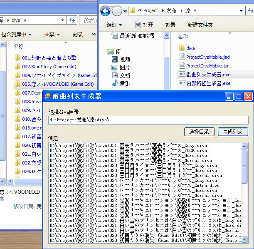
Task: Click the 库 libraries icon
Action: click(x=111, y=52)
